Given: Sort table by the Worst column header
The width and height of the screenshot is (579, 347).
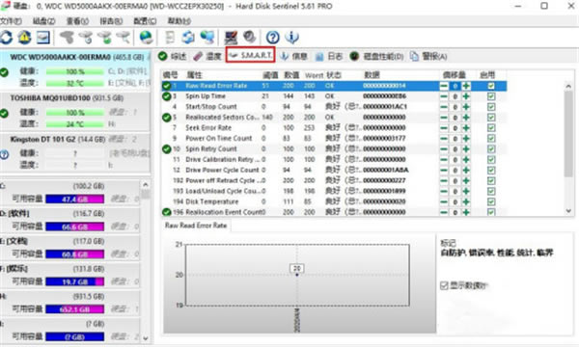Looking at the screenshot, I should [315, 75].
